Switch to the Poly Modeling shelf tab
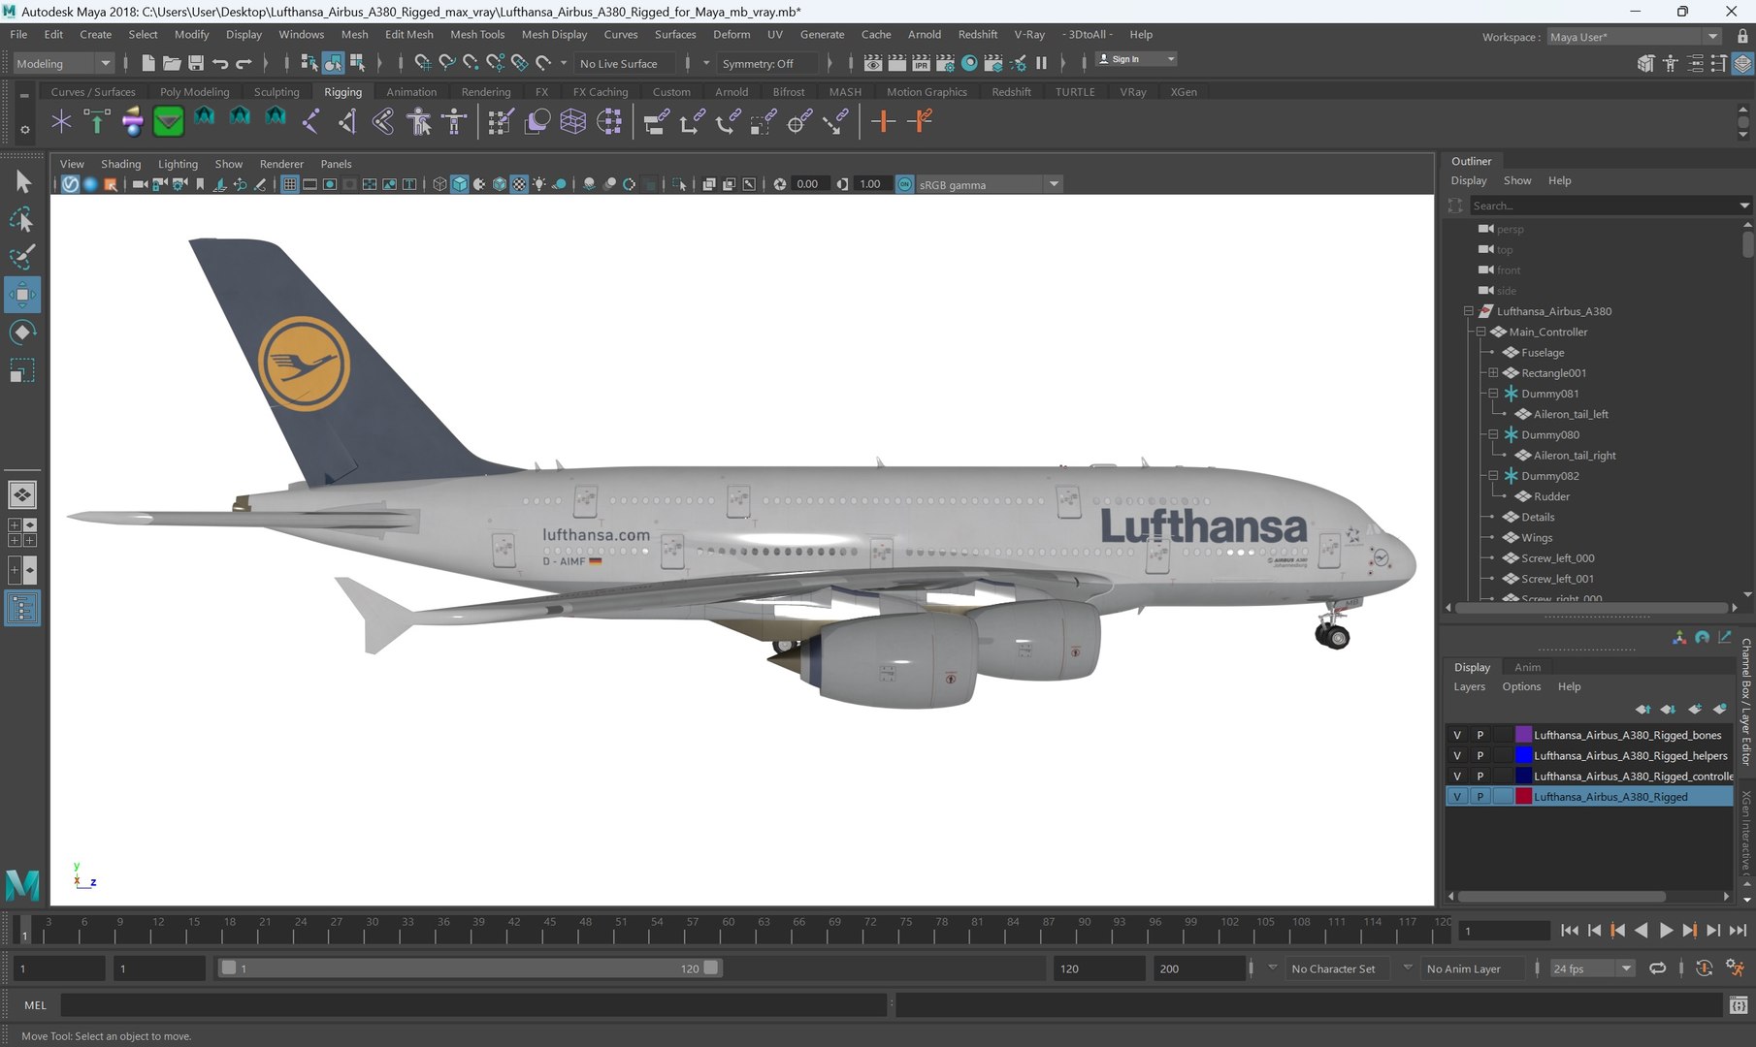 point(194,92)
